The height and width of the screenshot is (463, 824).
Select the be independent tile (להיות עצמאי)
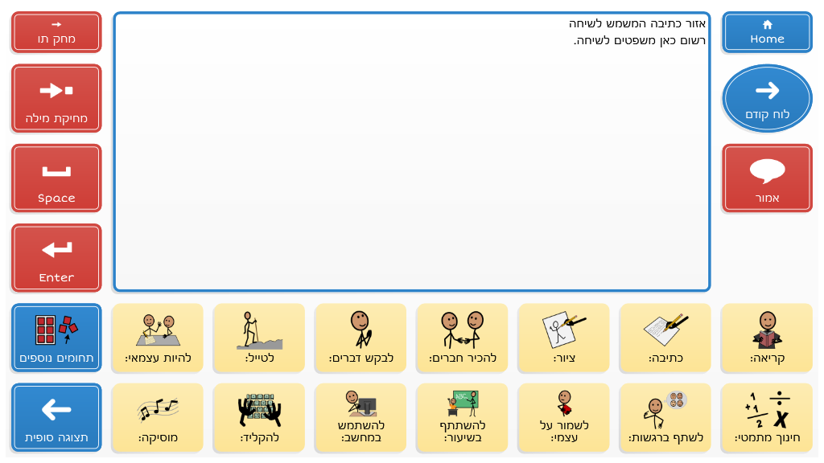[x=158, y=338]
